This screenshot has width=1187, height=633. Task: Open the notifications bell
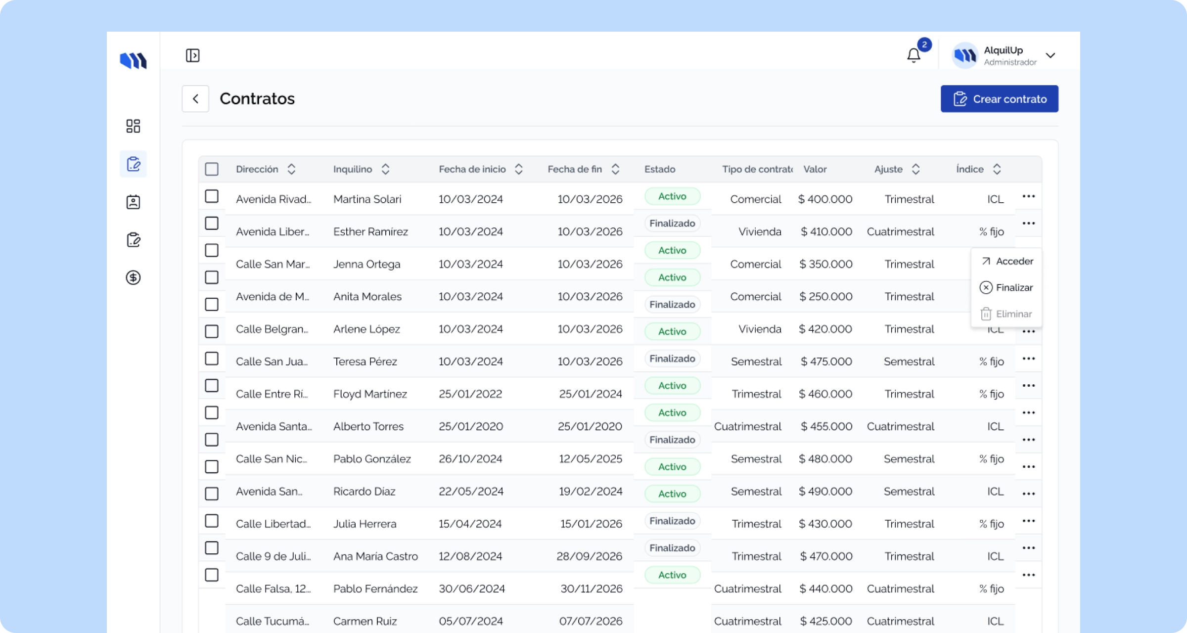913,55
